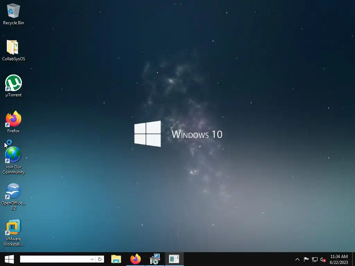This screenshot has height=266, width=355.
Task: Open the Recycle Bin desktop icon
Action: click(14, 14)
